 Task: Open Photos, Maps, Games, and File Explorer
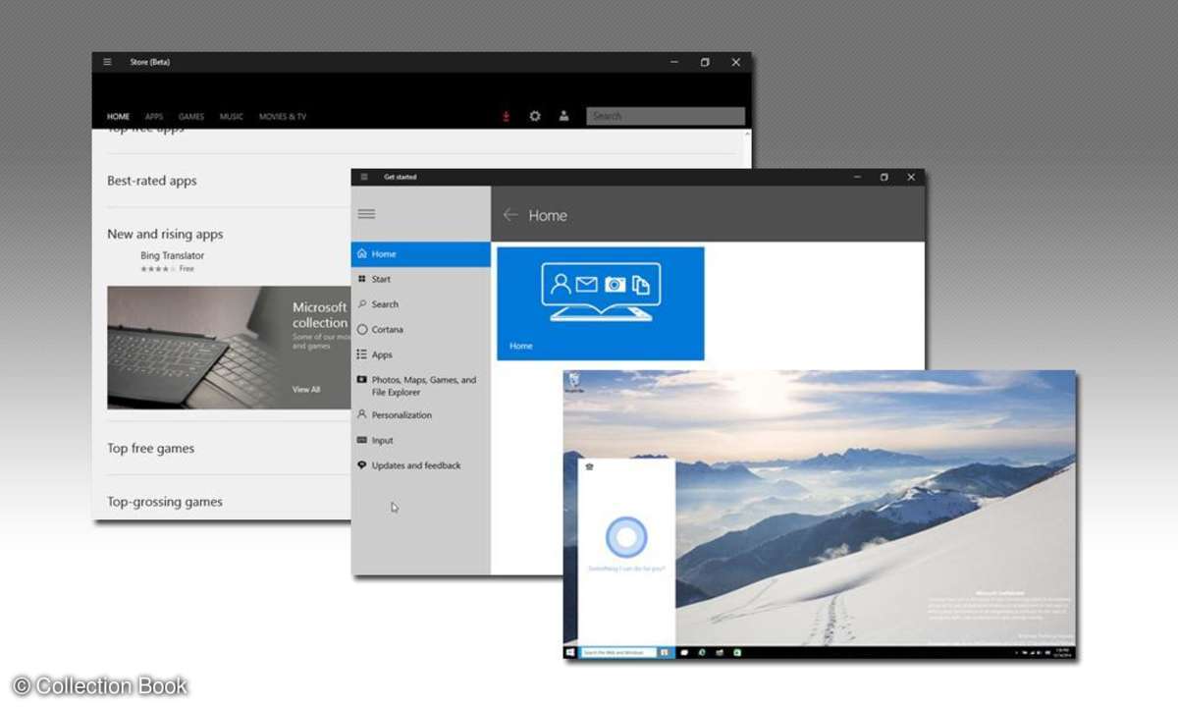click(x=421, y=386)
